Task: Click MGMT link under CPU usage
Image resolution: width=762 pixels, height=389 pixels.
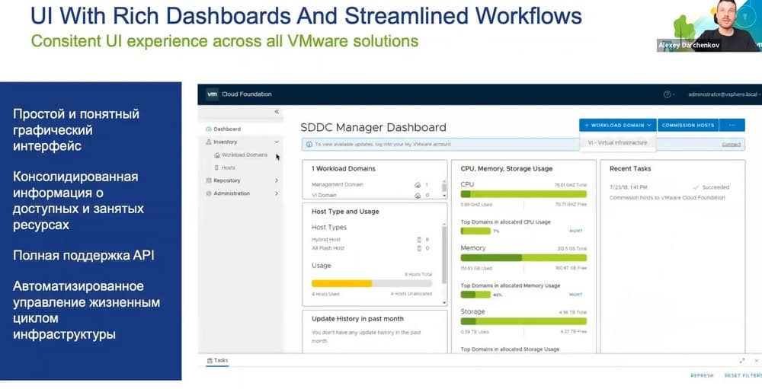Action: [576, 231]
